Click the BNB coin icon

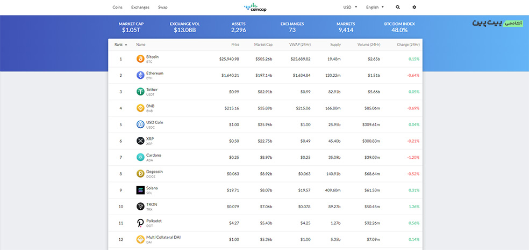(140, 108)
